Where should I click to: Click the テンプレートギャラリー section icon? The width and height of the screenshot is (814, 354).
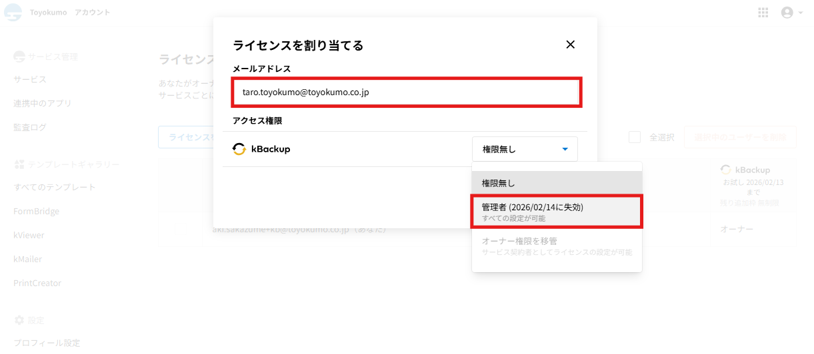[x=19, y=164]
